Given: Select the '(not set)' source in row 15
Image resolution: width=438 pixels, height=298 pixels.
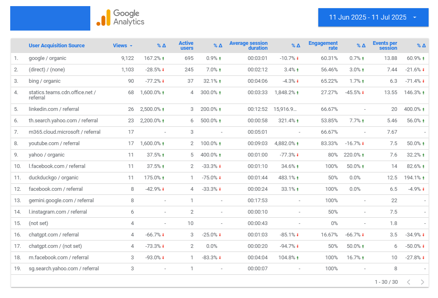Looking at the screenshot, I should [x=38, y=223].
